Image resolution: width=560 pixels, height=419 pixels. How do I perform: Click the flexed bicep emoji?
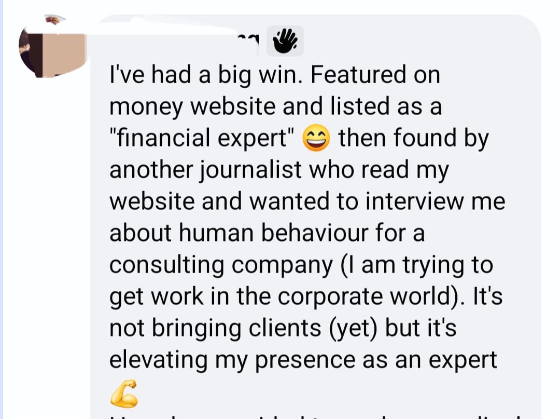click(x=124, y=393)
